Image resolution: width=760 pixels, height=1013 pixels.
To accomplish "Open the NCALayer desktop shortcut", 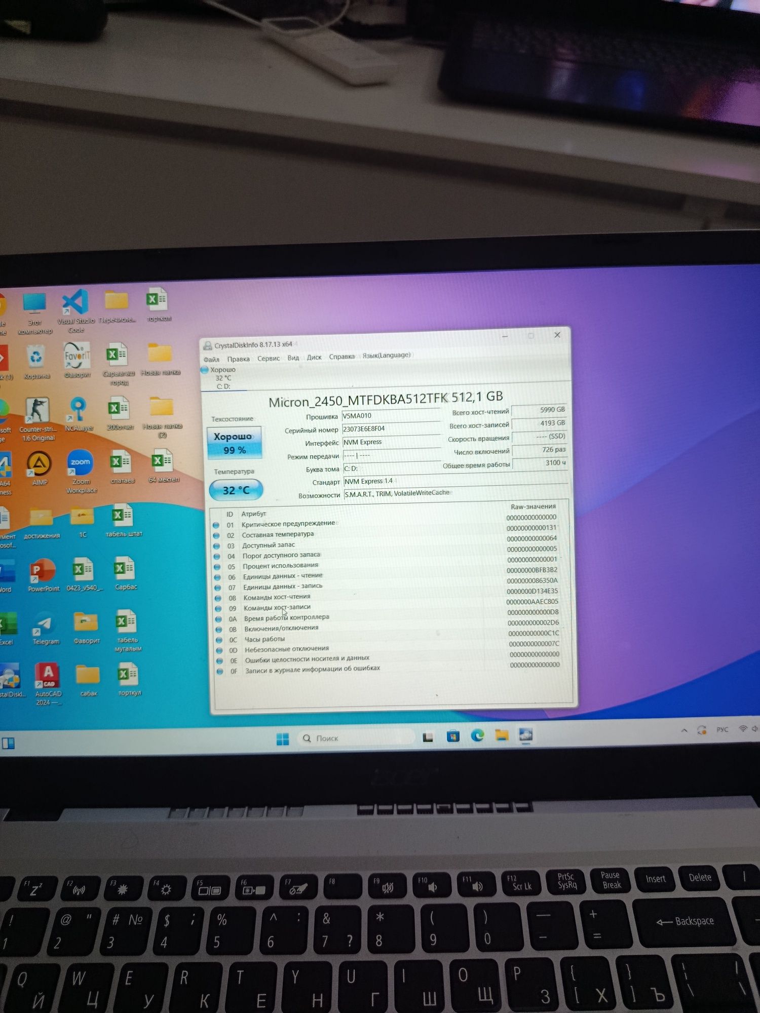I will (79, 414).
